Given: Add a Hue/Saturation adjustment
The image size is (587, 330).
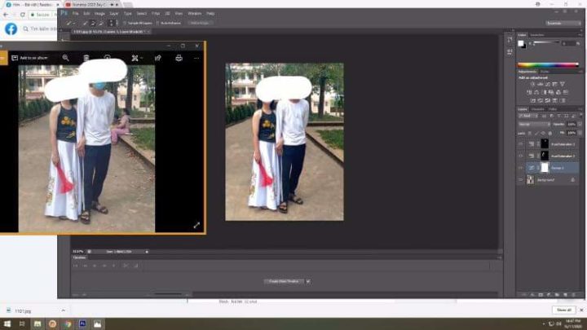Looking at the screenshot, I should click(529, 92).
